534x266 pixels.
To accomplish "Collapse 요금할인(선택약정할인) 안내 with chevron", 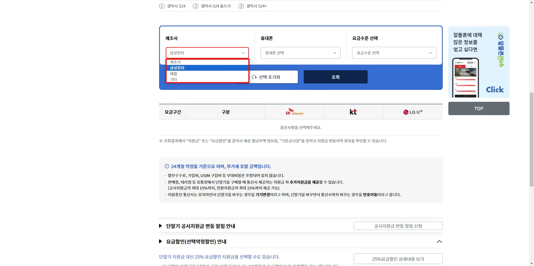I will 439,242.
